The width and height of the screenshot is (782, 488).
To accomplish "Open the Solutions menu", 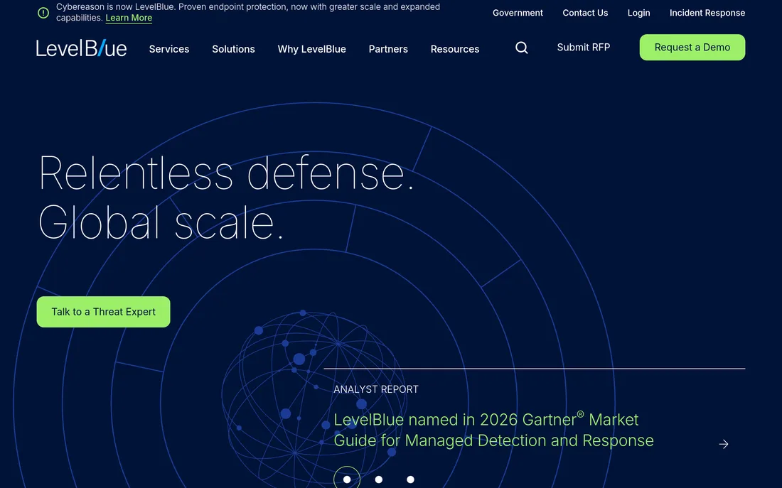I will (x=233, y=49).
